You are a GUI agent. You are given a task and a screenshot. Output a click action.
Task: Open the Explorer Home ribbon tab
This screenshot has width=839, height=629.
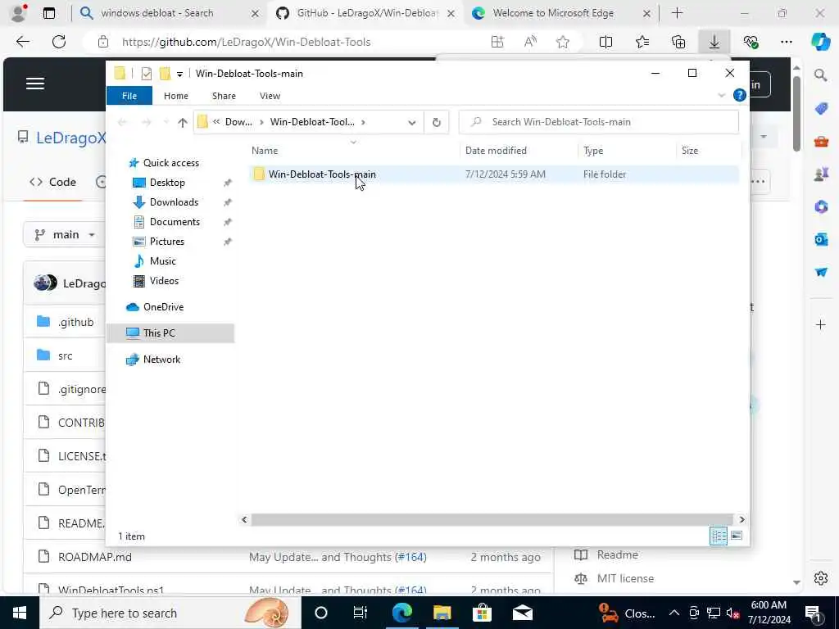175,96
